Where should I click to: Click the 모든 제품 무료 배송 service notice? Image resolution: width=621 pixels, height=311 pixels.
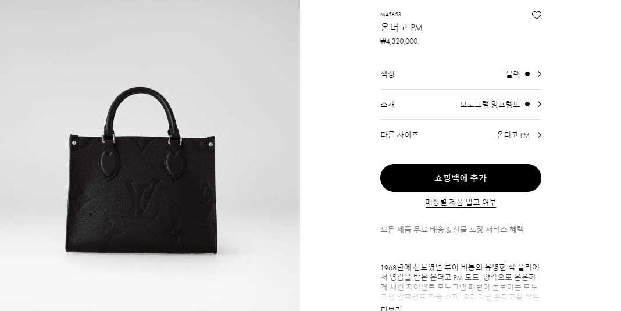[x=452, y=230]
